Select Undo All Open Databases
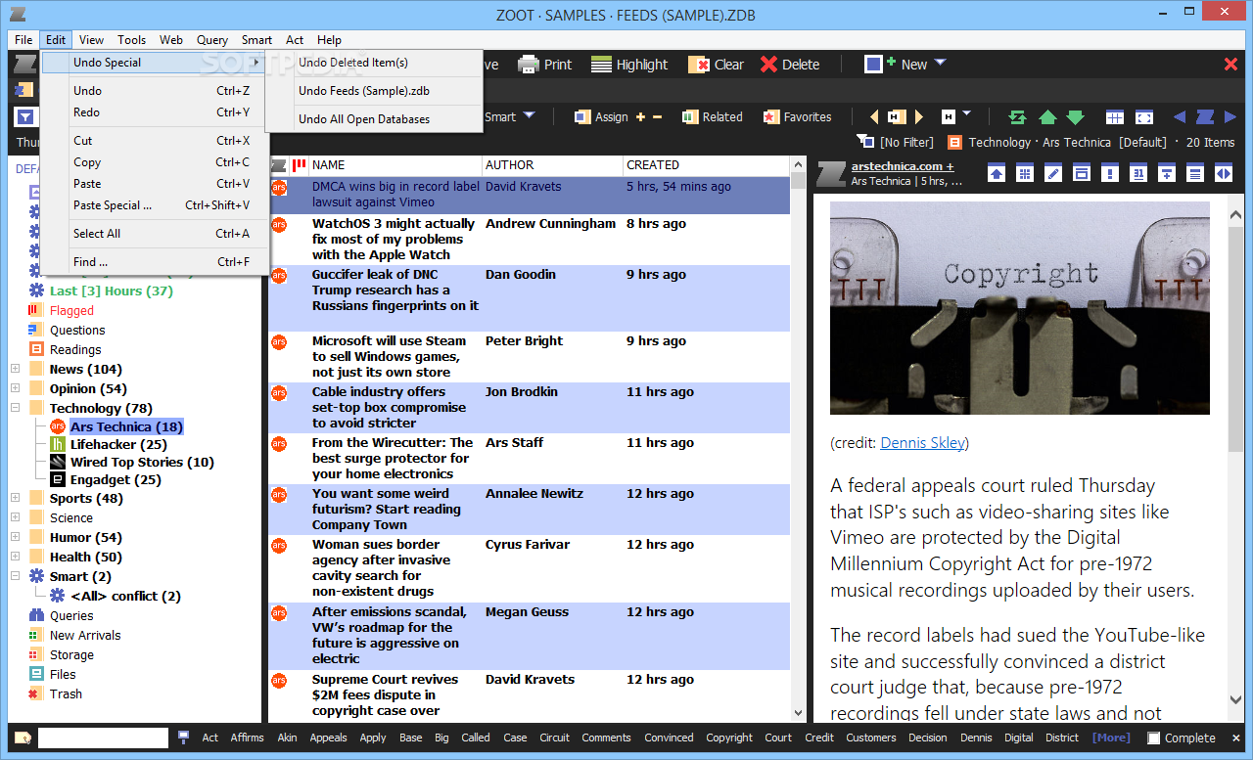Image resolution: width=1253 pixels, height=760 pixels. click(374, 119)
